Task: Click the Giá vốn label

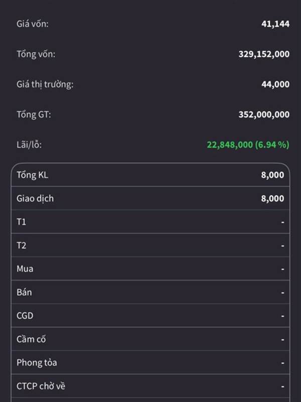Action: (33, 24)
